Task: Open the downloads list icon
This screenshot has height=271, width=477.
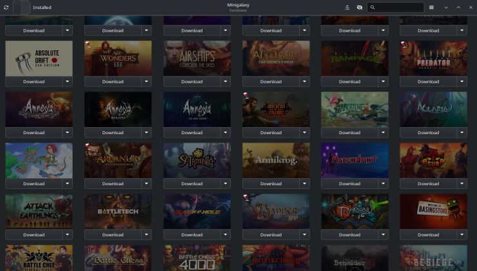Action: click(347, 7)
